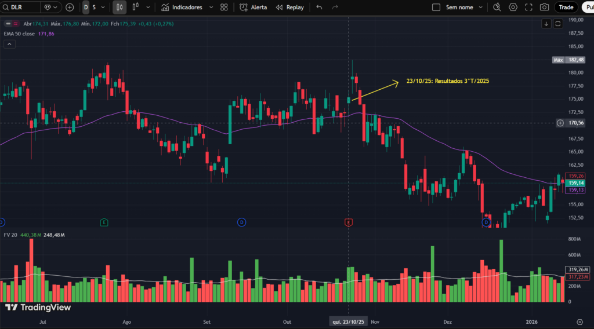Select the hollow candles chart type icon

click(135, 7)
